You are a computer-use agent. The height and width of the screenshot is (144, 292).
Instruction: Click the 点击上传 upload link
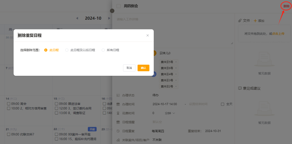coord(278,34)
